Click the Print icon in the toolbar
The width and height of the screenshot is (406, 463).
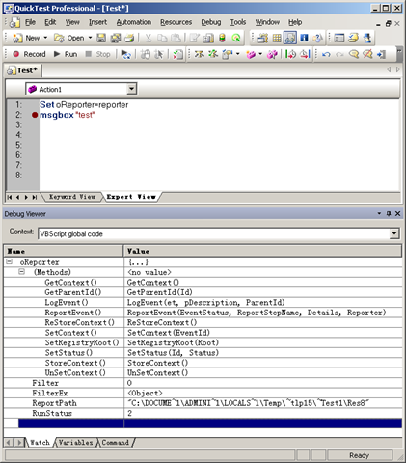129,38
